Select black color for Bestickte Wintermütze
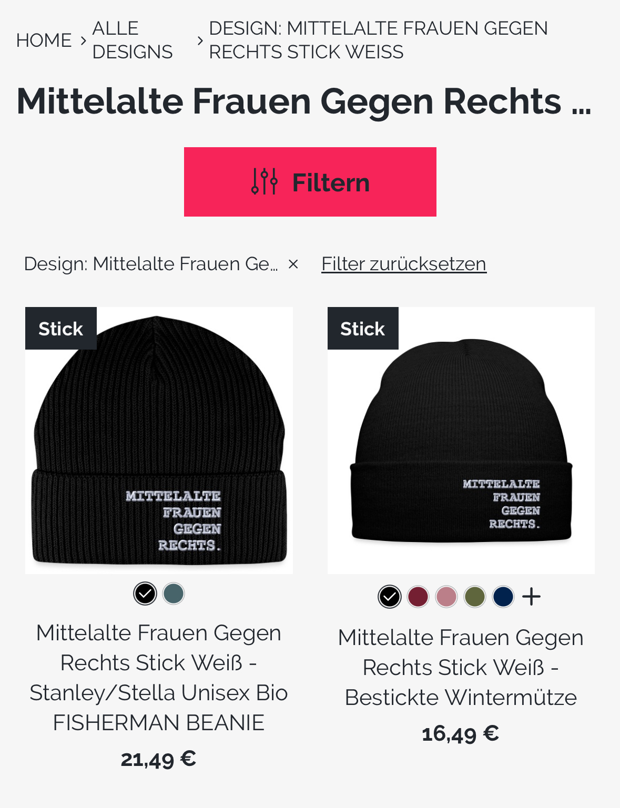Viewport: 620px width, 808px height. (390, 597)
